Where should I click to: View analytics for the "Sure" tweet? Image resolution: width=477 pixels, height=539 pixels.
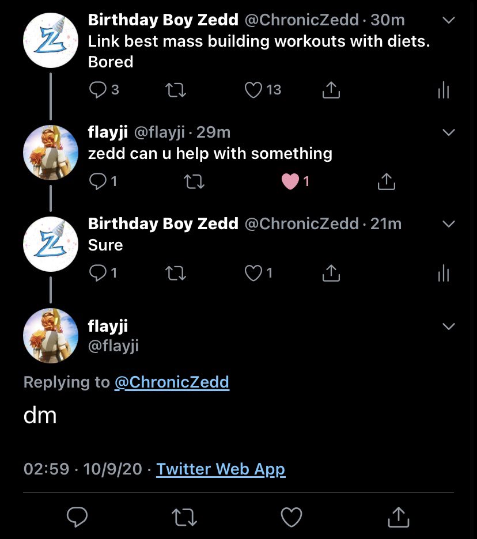(x=443, y=273)
